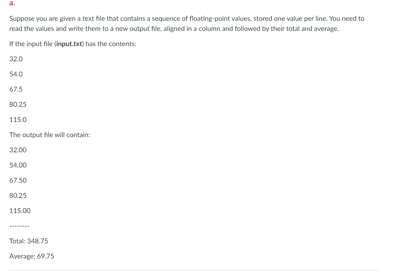Click the line "Total: 348.75"
393x272 pixels.
coord(29,241)
